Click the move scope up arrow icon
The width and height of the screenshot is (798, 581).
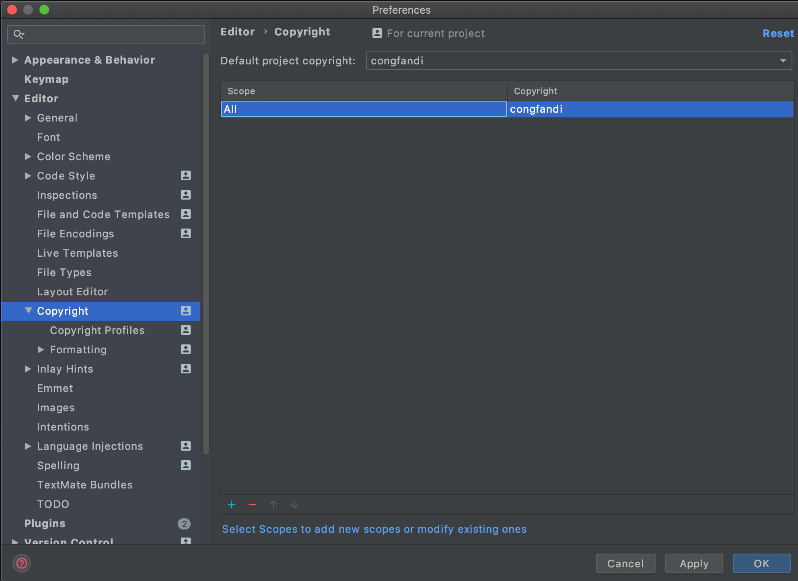click(x=274, y=503)
